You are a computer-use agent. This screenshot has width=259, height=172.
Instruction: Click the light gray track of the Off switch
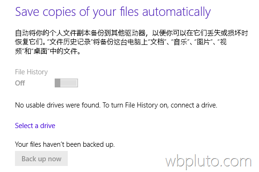coord(69,83)
